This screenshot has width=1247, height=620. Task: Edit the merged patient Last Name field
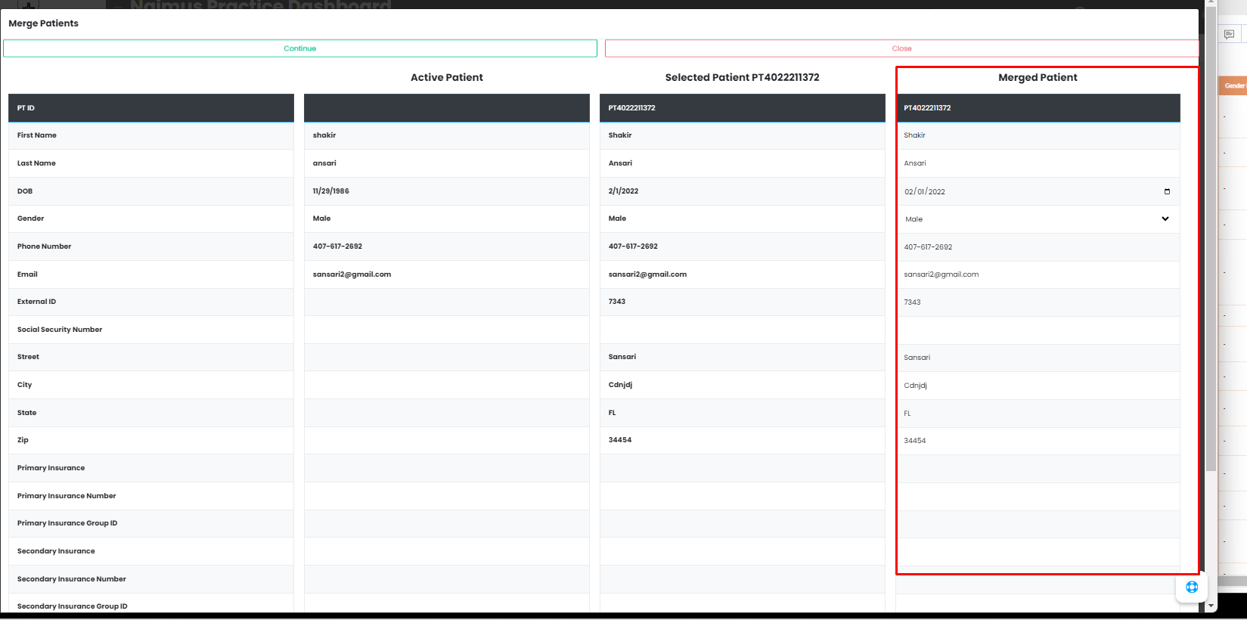(1038, 163)
